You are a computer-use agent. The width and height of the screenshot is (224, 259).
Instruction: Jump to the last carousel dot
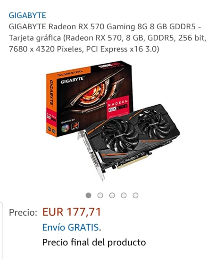[135, 195]
